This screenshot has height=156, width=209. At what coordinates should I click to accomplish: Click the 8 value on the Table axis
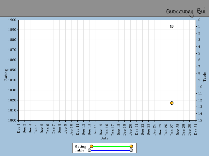[199, 73]
